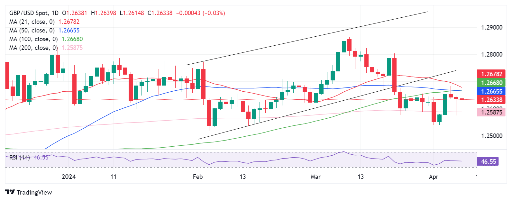Select the Feb date on time axis
Image resolution: width=512 pixels, height=201 pixels.
pos(198,177)
